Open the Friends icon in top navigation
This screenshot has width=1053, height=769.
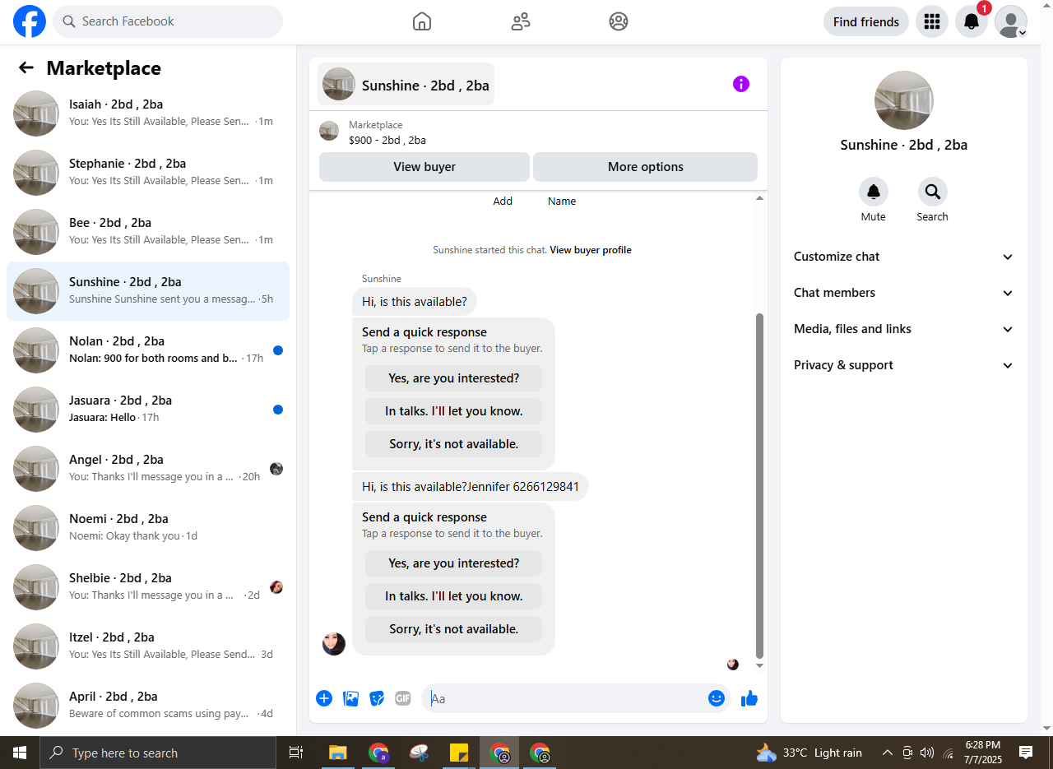521,21
